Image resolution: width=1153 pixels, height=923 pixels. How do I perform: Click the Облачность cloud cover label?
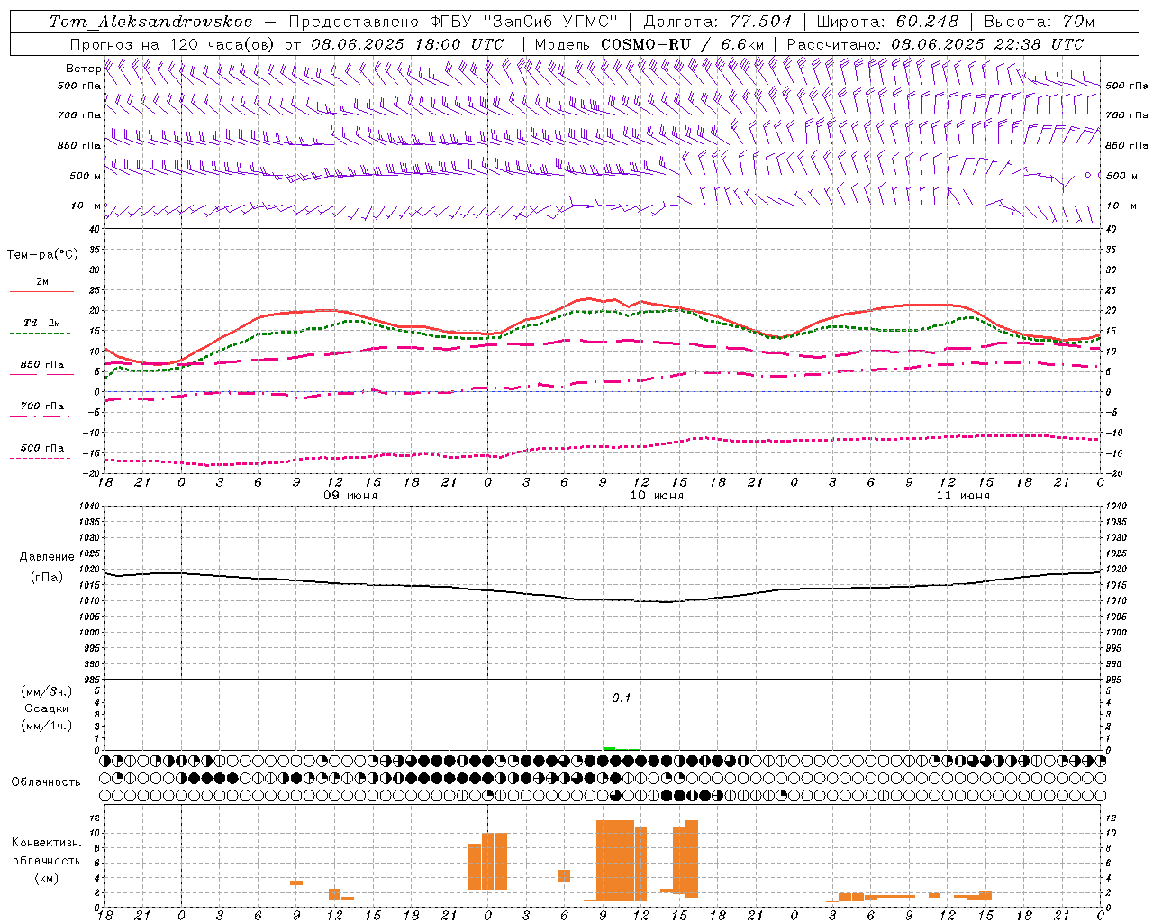coord(46,782)
